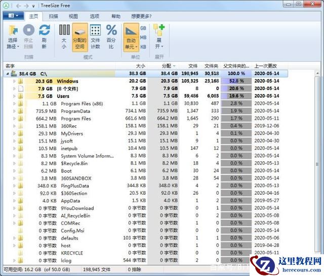Click the $Recycle.Bin folder icon
324x276 pixels.
click(20, 163)
